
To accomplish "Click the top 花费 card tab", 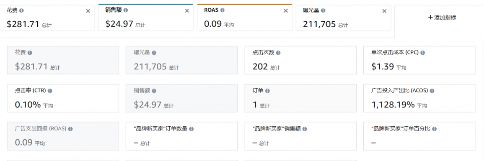I will [x=47, y=18].
